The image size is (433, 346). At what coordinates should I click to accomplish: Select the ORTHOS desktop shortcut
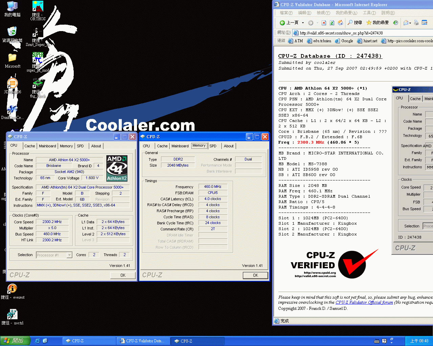click(x=38, y=11)
